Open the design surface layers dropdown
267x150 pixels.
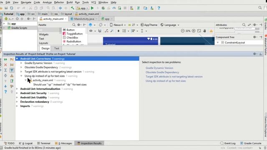92,25
